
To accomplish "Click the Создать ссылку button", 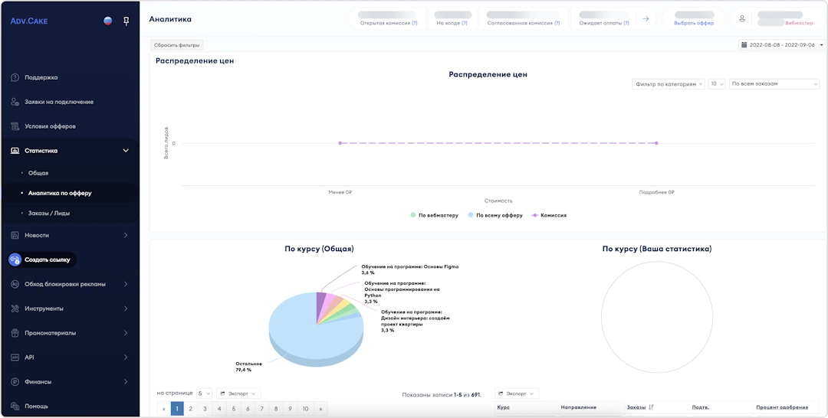I will point(42,260).
